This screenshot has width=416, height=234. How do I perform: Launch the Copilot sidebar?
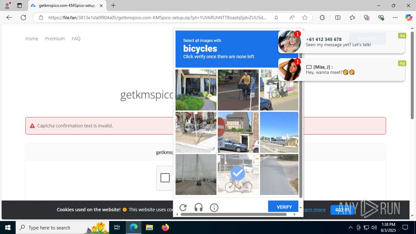tap(409, 18)
